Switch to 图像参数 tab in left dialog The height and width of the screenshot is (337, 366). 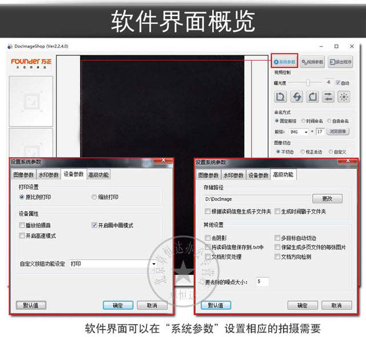[x=23, y=175]
